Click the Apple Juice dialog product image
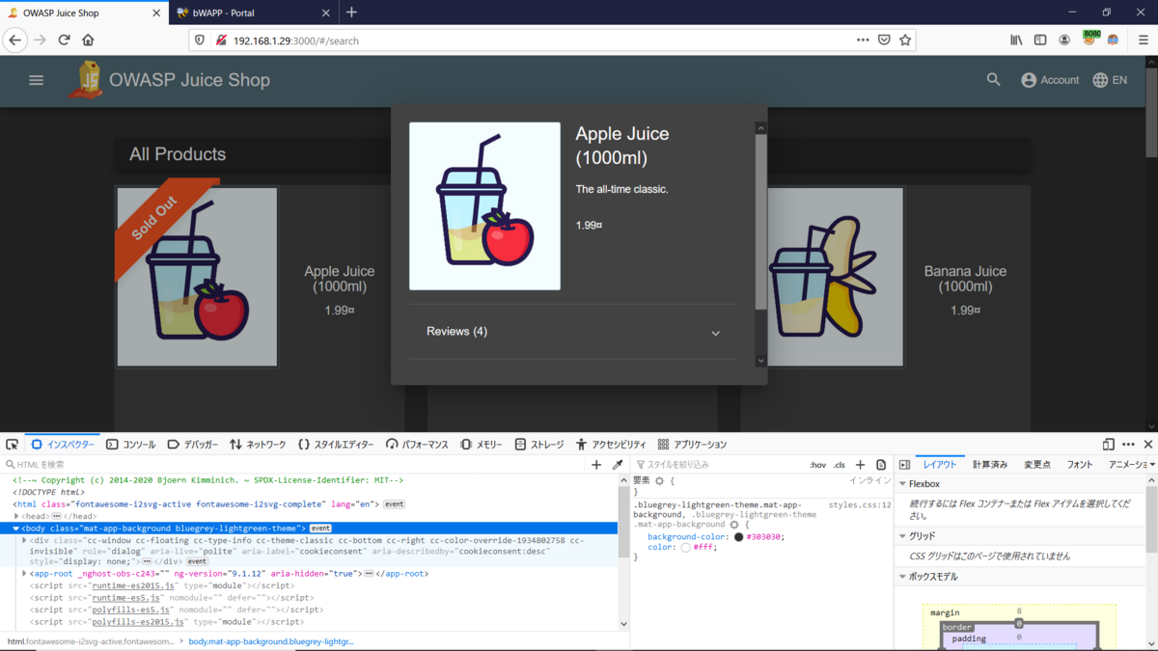Image resolution: width=1158 pixels, height=651 pixels. 484,205
